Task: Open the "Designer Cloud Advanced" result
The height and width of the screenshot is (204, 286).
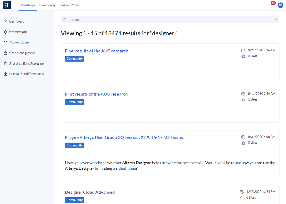Action: pos(90,192)
